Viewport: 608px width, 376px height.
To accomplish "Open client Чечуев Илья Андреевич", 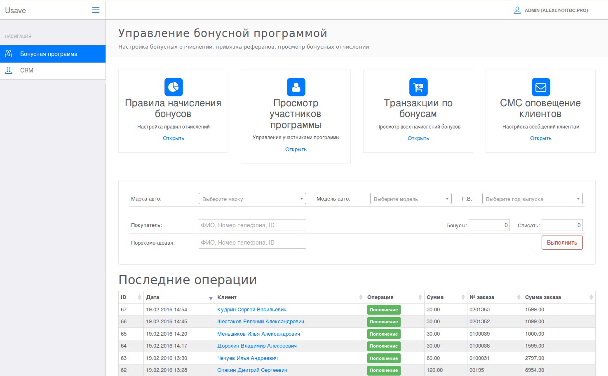I will 247,358.
